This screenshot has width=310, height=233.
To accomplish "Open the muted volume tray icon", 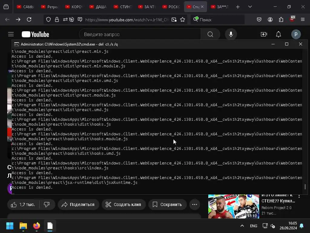I will point(273,226).
